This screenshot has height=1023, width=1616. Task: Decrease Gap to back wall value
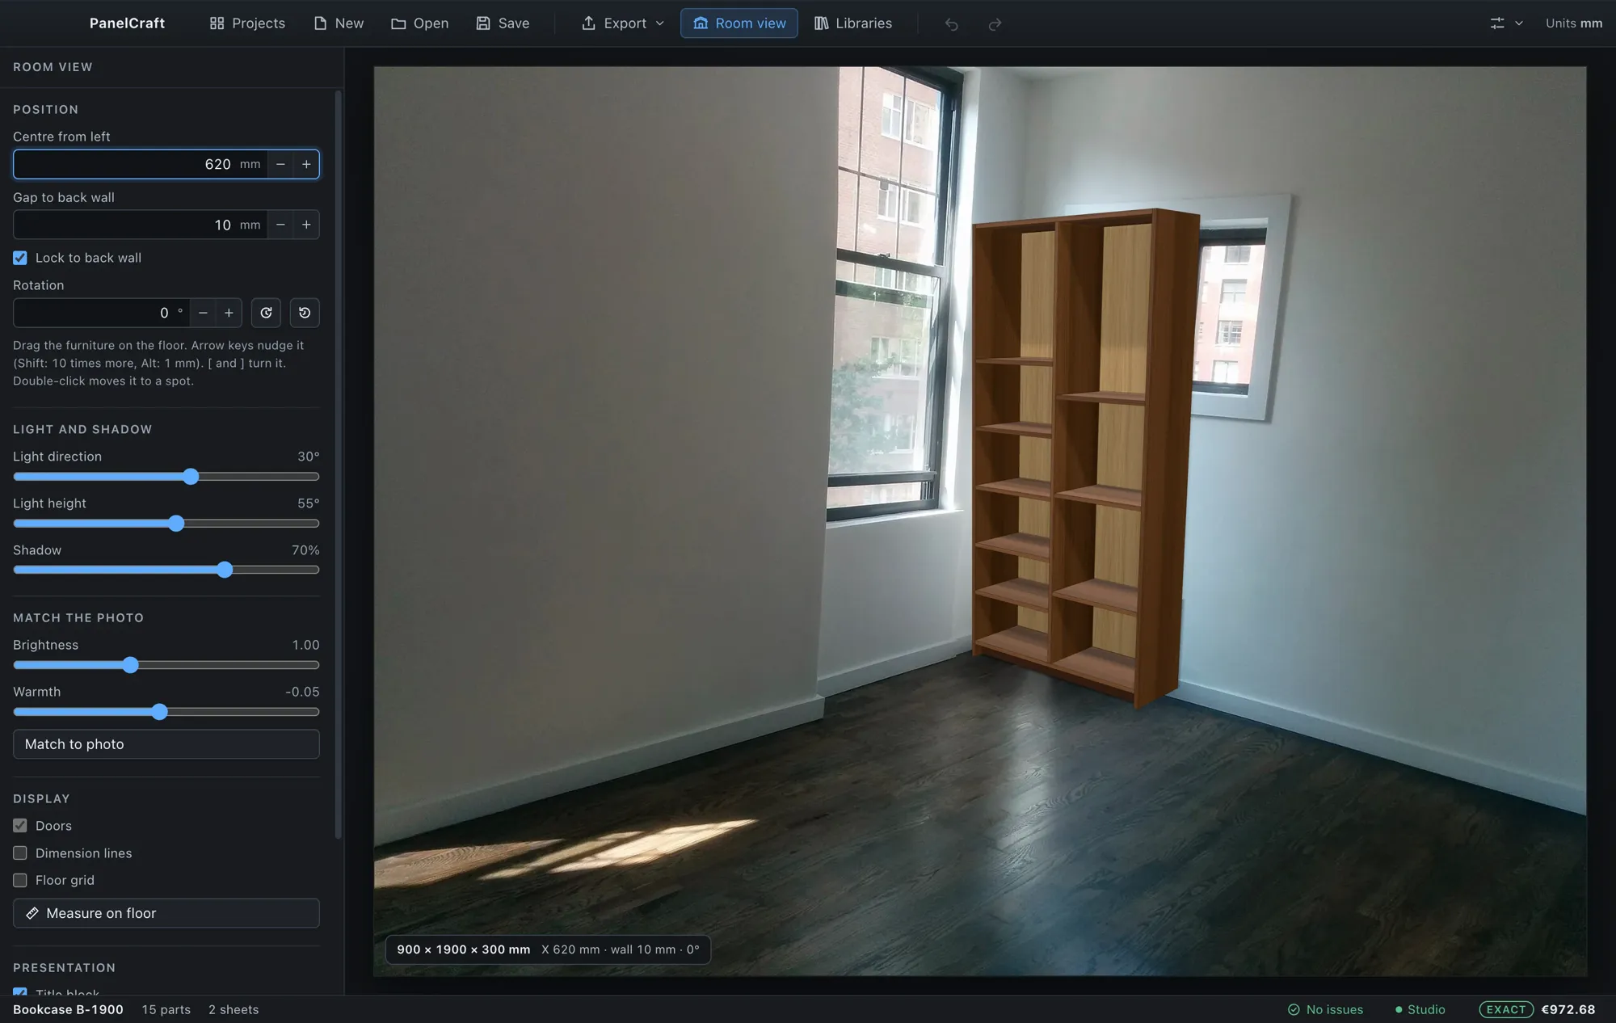[x=280, y=225]
